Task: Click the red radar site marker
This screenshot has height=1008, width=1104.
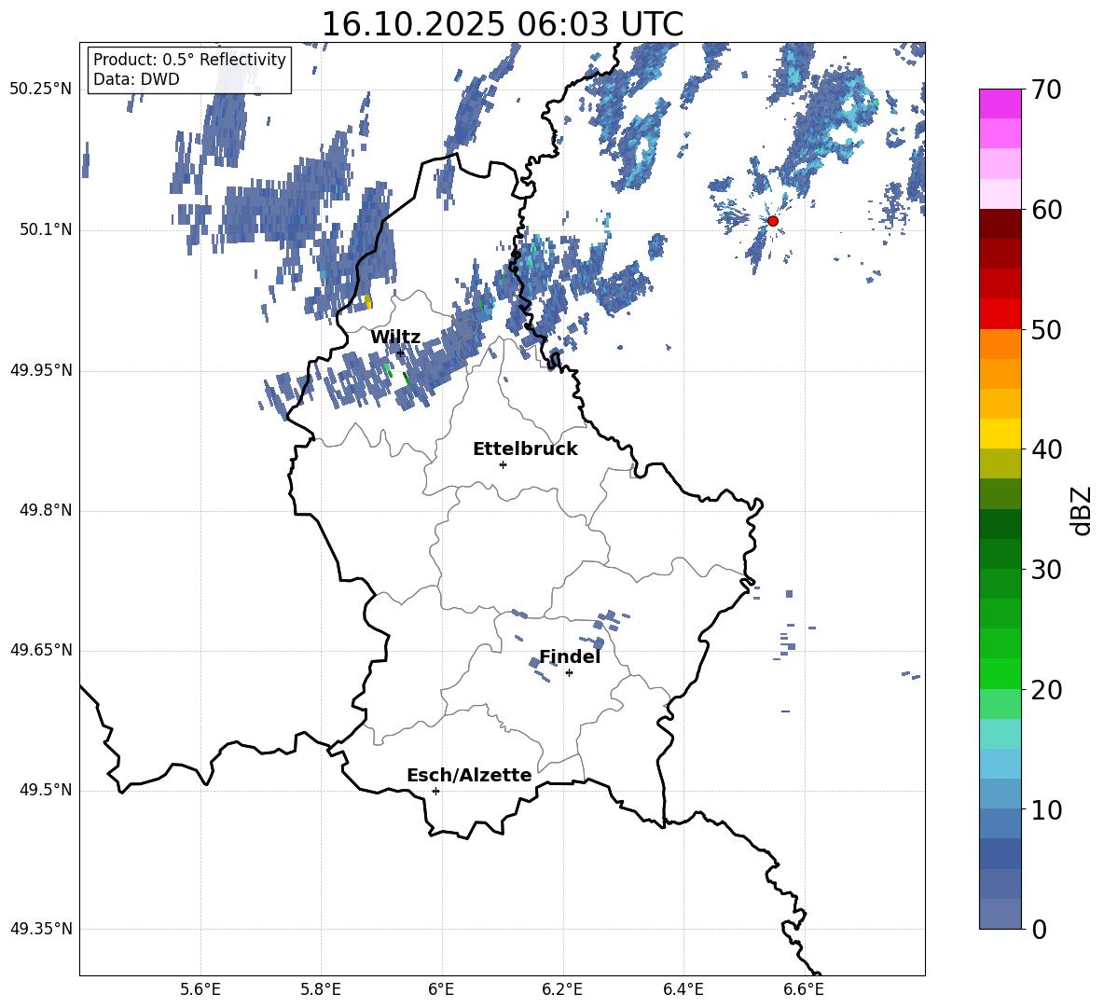Action: (x=772, y=221)
